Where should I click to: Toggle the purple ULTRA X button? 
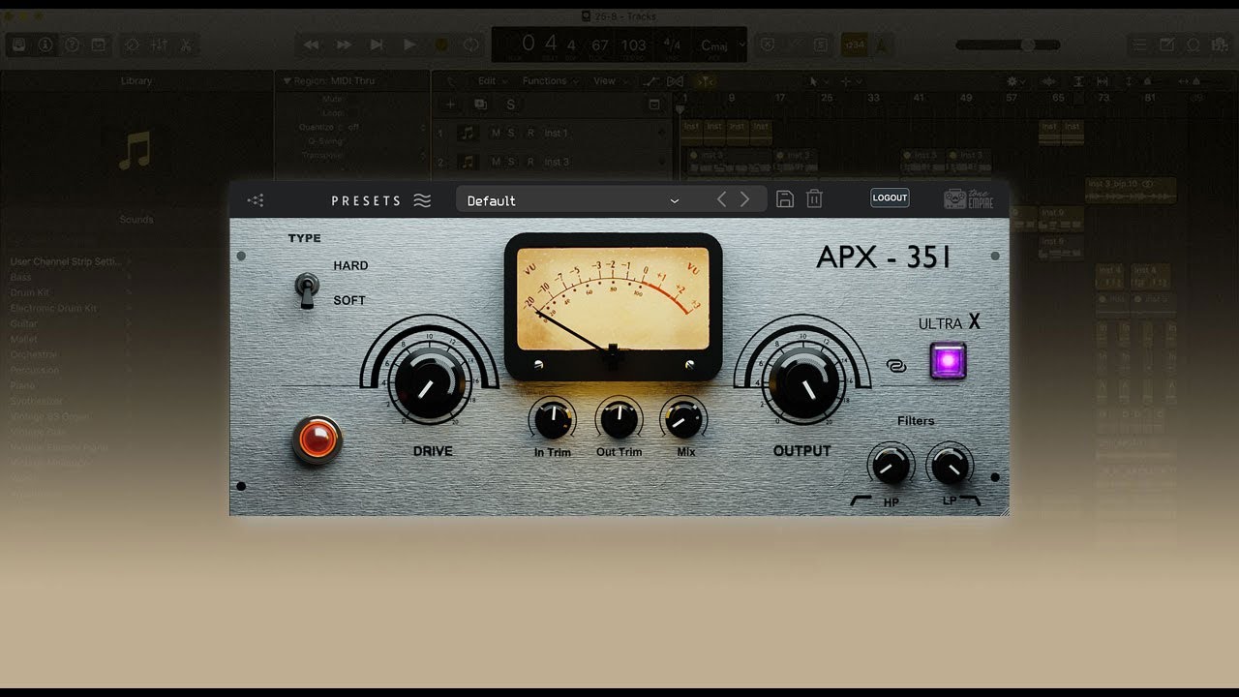(948, 361)
